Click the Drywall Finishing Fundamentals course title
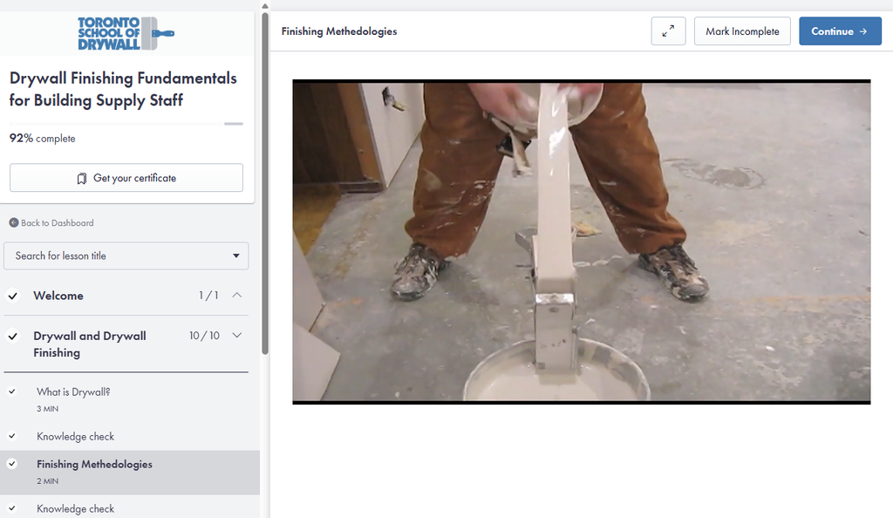Screen dimensions: 893x518 [x=123, y=89]
